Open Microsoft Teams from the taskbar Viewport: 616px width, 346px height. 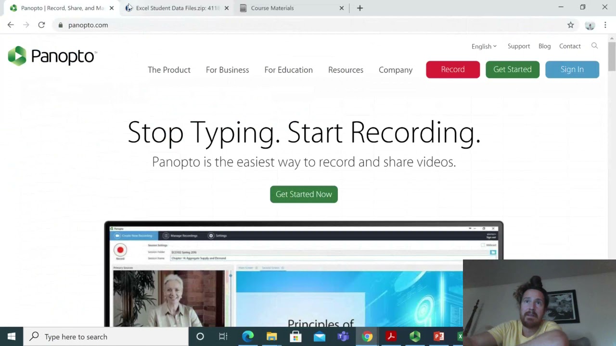tap(343, 336)
